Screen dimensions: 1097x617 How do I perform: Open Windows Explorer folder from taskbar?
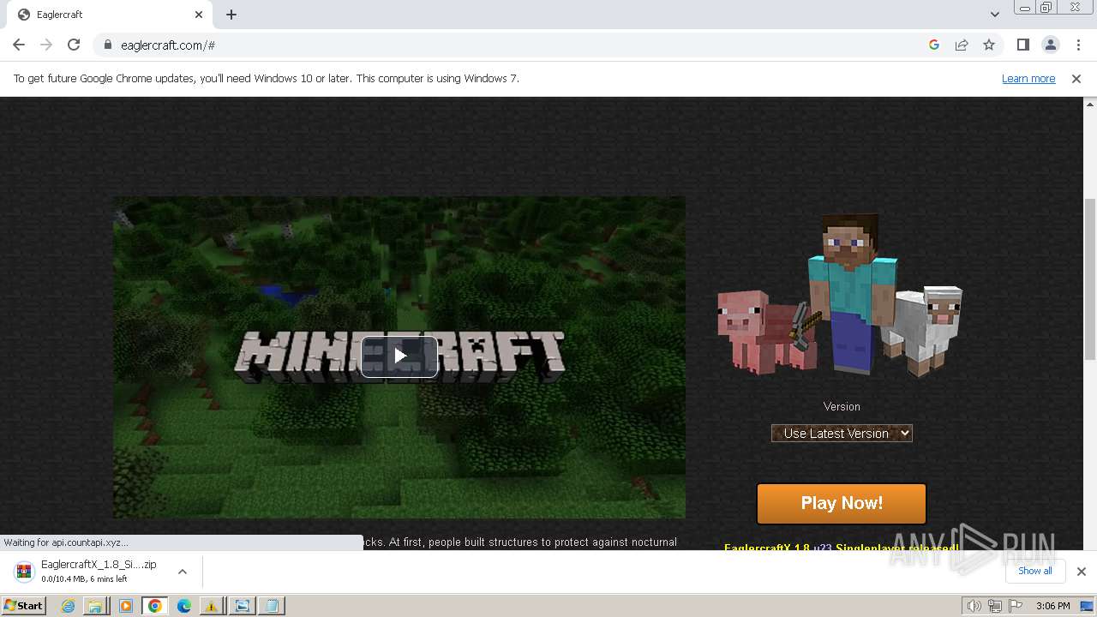95,606
